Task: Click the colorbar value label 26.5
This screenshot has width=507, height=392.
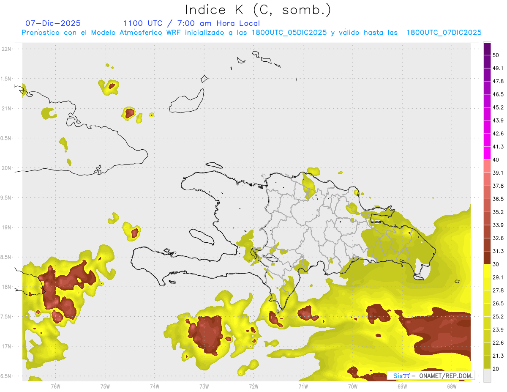Action: pyautogui.click(x=498, y=304)
